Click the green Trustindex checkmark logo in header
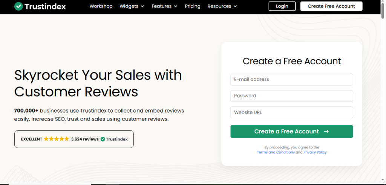This screenshot has height=185, width=386. coord(18,6)
